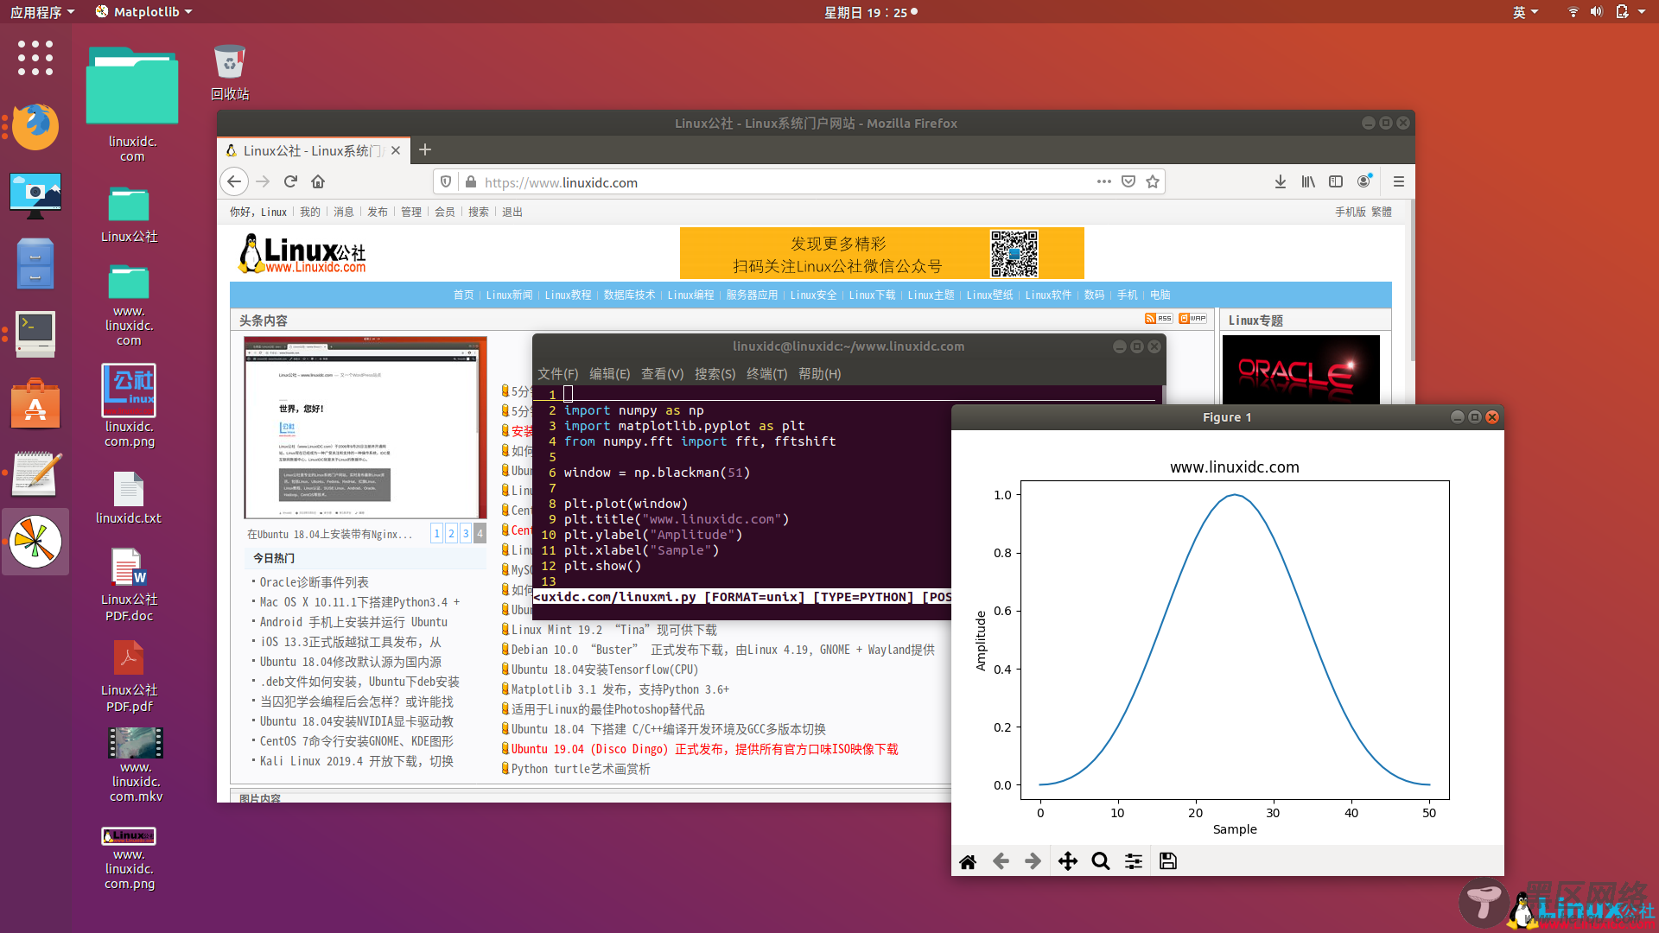This screenshot has width=1659, height=933.
Task: Close the Linux公社 Firefox tab
Action: [396, 150]
